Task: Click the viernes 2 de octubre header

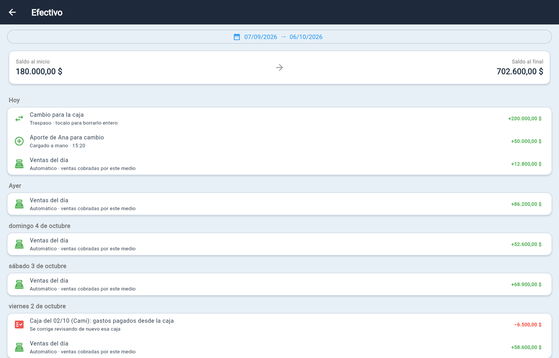Action: point(37,306)
